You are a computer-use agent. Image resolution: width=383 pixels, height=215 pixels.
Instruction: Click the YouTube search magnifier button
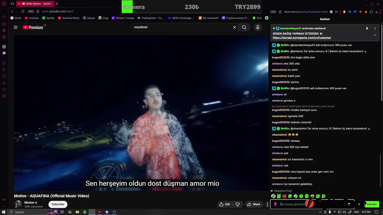[244, 27]
